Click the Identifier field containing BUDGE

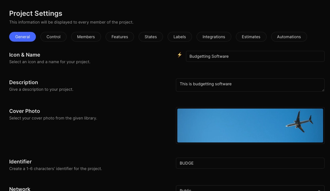click(250, 163)
